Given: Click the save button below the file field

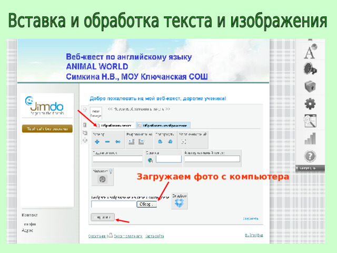Looking at the screenshot, I should pyautogui.click(x=103, y=217).
